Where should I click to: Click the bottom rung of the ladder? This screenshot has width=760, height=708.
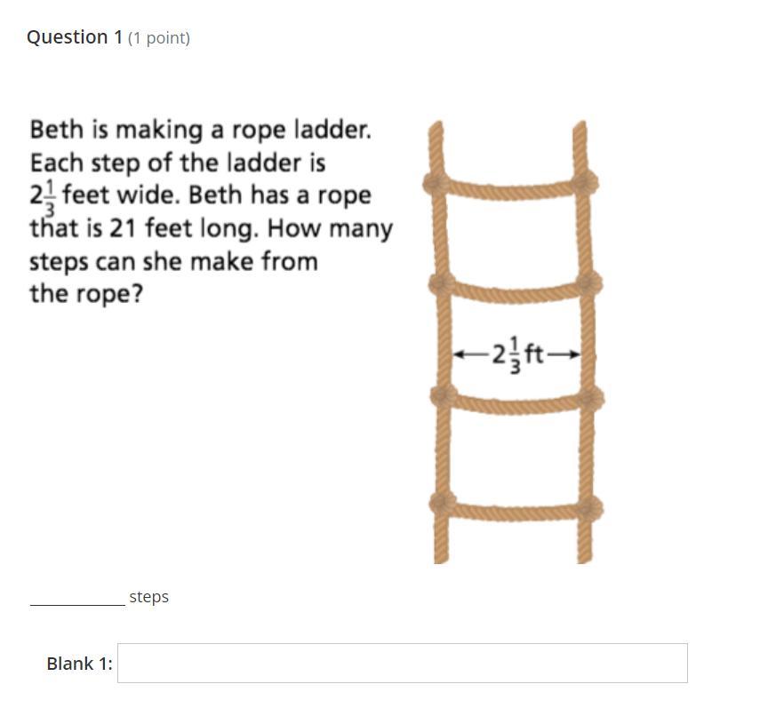[x=516, y=509]
